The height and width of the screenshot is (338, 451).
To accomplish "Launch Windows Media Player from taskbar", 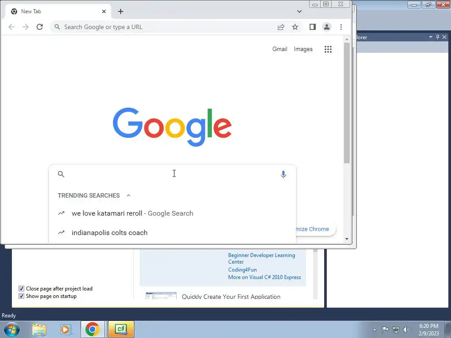I will 65,329.
